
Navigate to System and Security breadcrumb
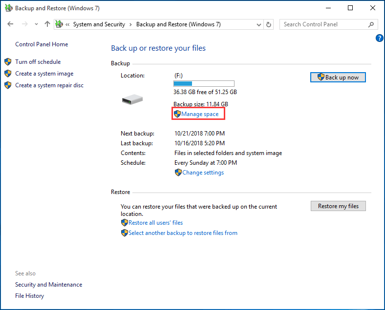coord(99,24)
